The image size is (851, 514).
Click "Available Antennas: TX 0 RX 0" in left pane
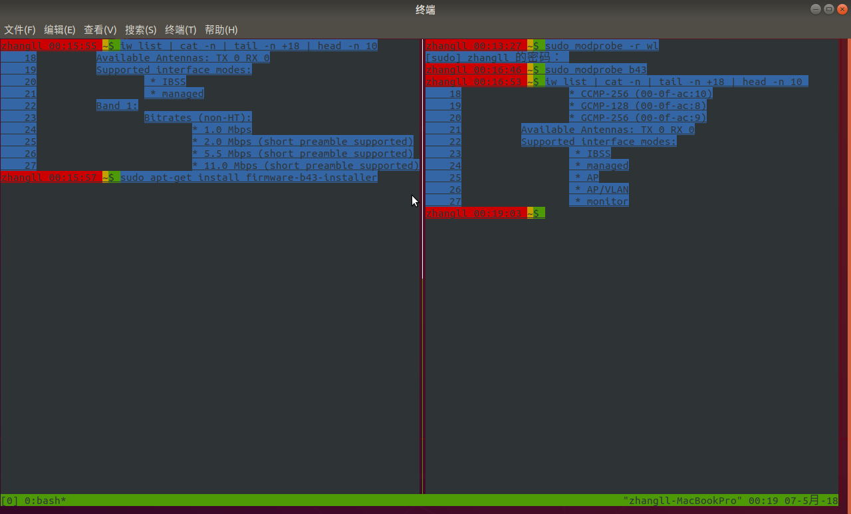tap(183, 58)
